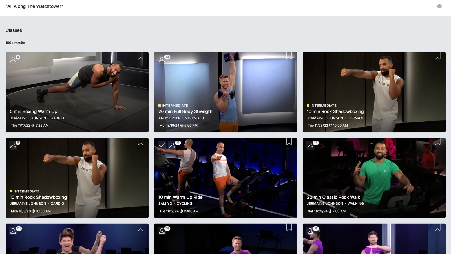Open the 20 min Classic Rock Walk title
This screenshot has height=254, width=451.
click(x=333, y=197)
